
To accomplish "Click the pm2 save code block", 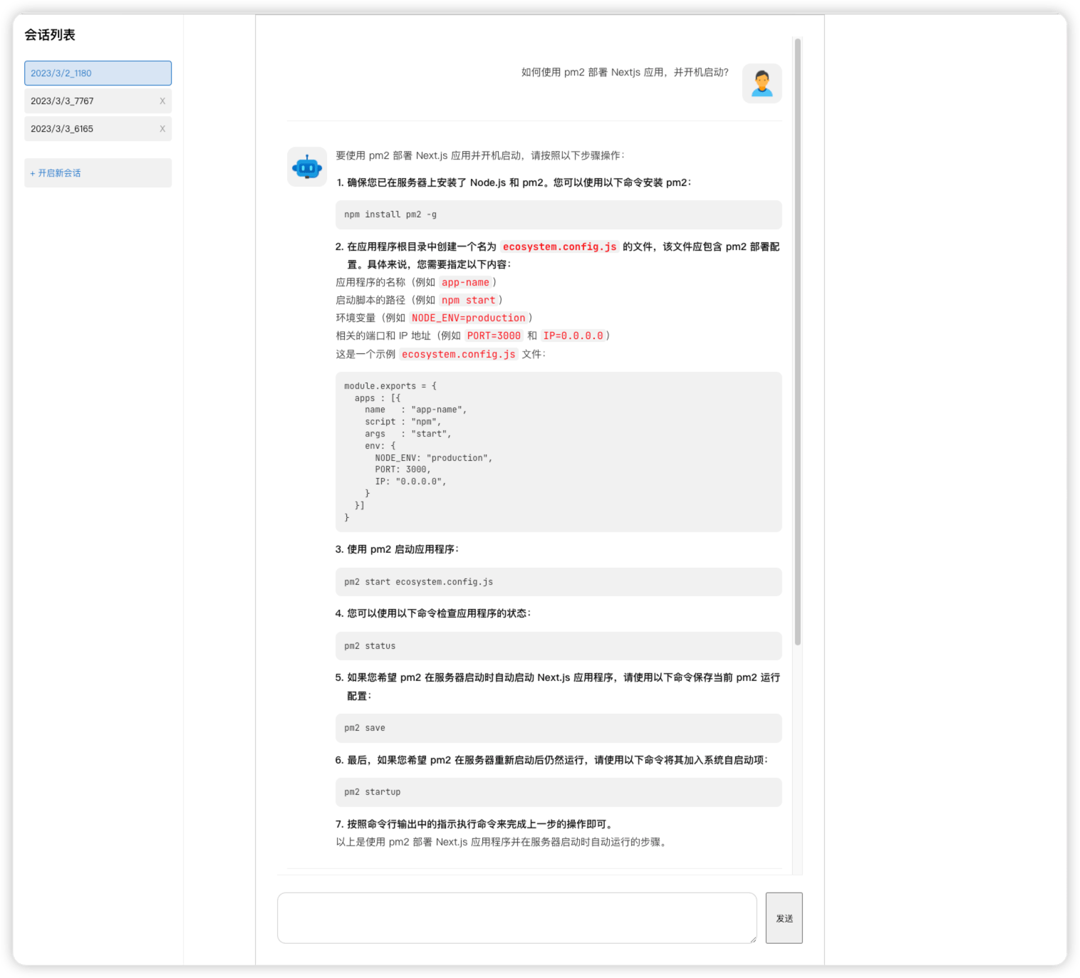I will (x=558, y=728).
